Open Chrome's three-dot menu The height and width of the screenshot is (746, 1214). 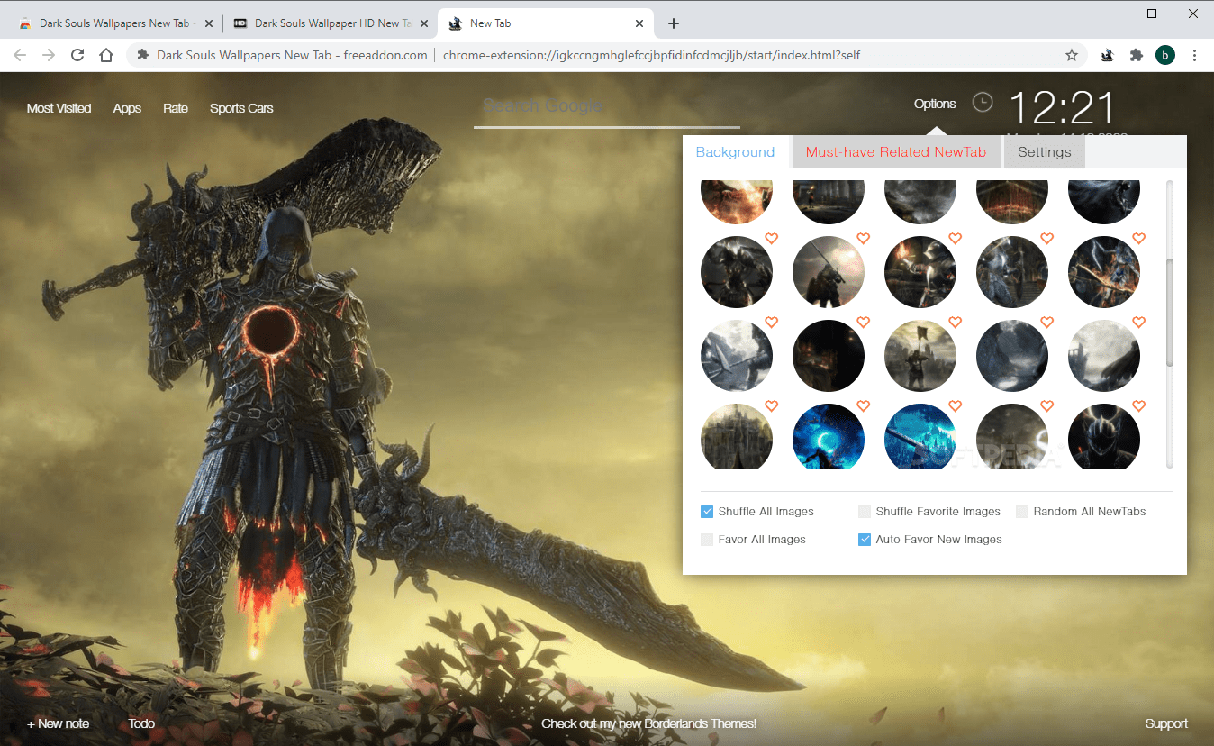pos(1194,55)
